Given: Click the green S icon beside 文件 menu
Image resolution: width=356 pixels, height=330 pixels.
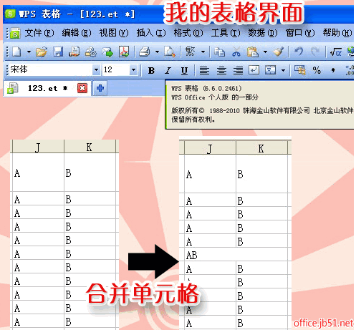Looking at the screenshot, I should (15, 34).
